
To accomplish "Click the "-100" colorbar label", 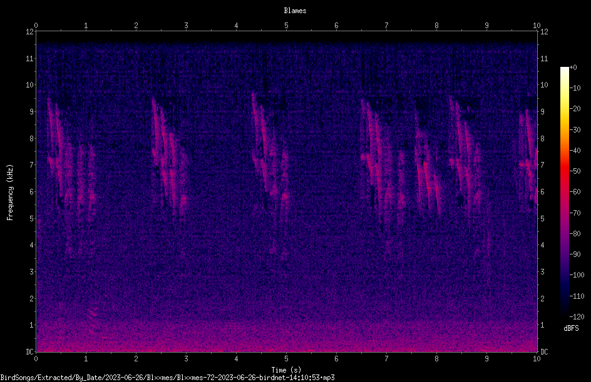I will point(577,275).
